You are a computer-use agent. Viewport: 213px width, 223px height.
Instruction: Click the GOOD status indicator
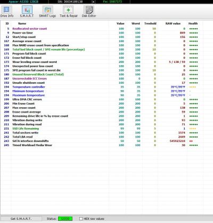65,219
